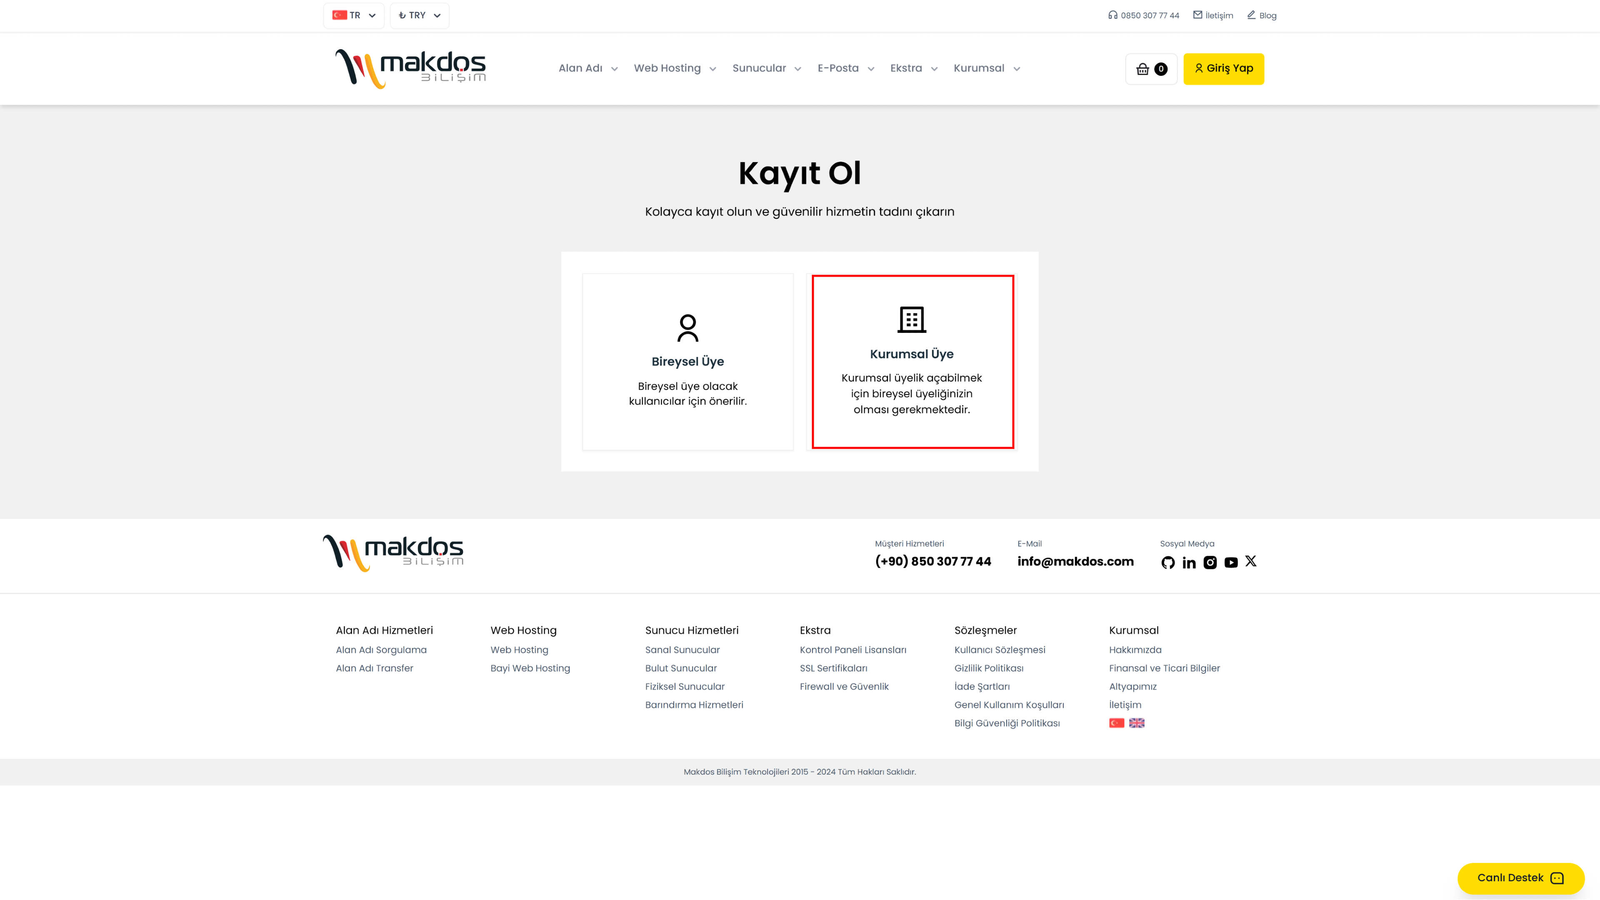The height and width of the screenshot is (900, 1600).
Task: Click the Makdos footer logo
Action: click(393, 553)
